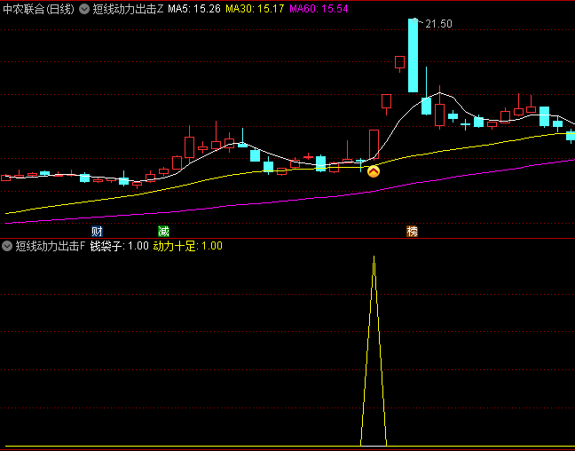This screenshot has height=451, width=575.
Task: Click the orange 榜 event marker
Action: click(x=412, y=231)
